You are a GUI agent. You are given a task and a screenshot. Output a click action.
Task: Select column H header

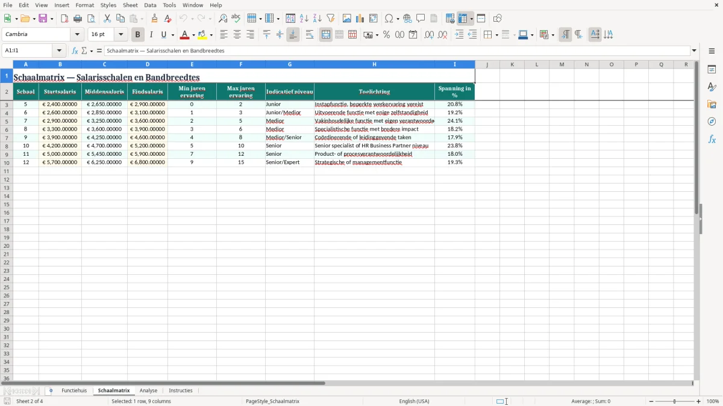coord(374,64)
